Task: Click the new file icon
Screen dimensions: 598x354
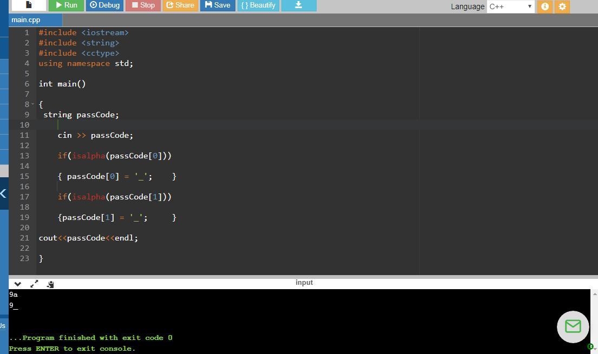Action: pyautogui.click(x=29, y=5)
